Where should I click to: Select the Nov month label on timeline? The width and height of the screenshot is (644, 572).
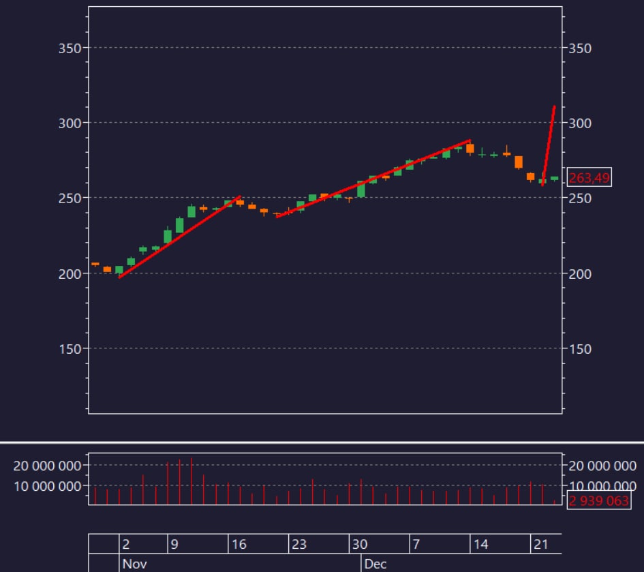coord(134,564)
